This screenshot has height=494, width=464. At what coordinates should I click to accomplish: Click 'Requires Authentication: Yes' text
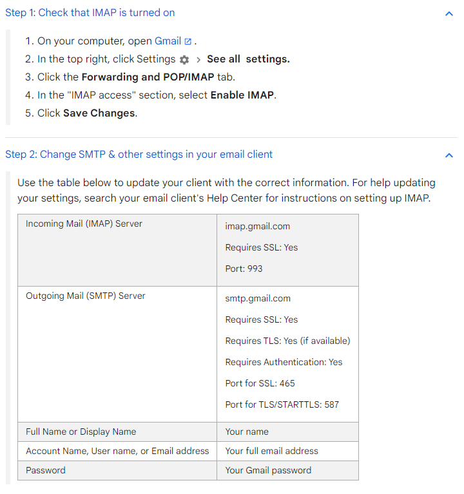(284, 362)
